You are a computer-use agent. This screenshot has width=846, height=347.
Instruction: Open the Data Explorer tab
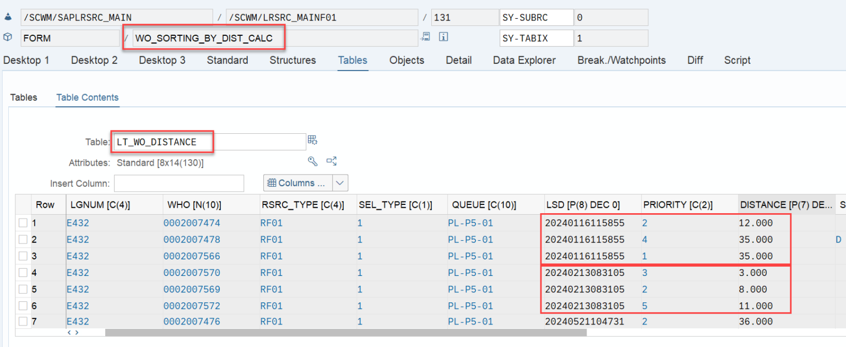click(524, 60)
